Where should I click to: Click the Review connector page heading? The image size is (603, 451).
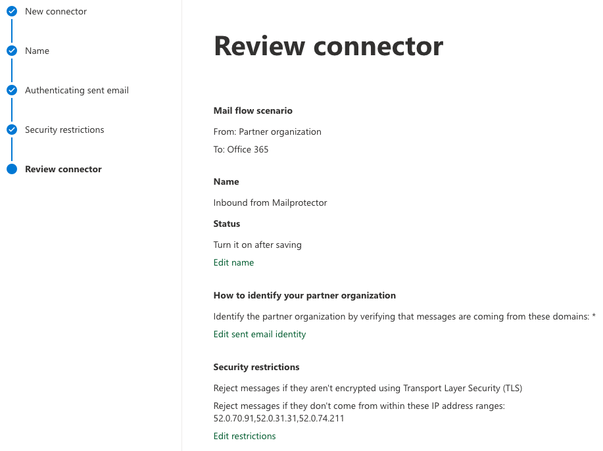328,46
